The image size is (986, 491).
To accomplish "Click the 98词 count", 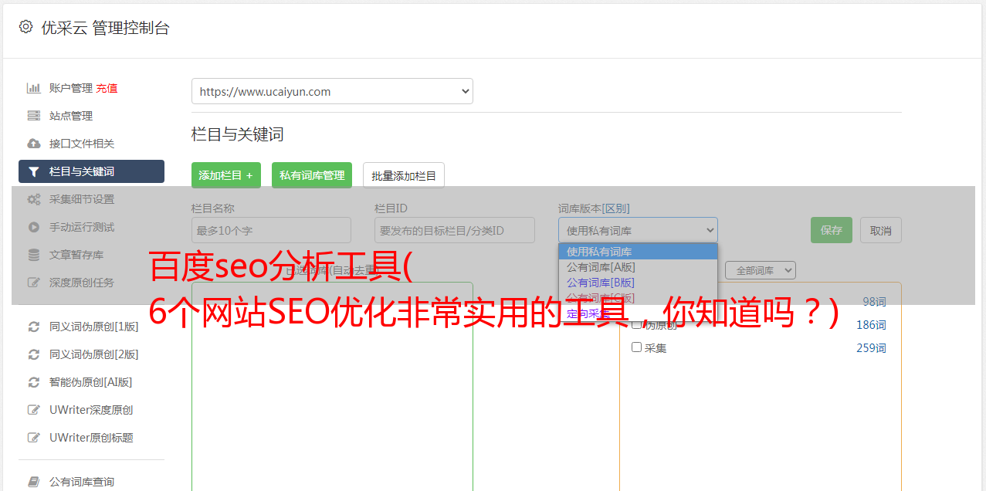I will [x=874, y=302].
